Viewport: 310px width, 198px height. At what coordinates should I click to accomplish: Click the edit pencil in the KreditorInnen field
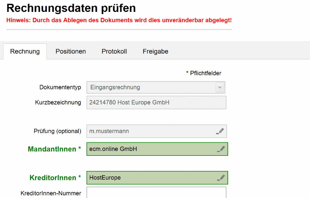tap(221, 177)
